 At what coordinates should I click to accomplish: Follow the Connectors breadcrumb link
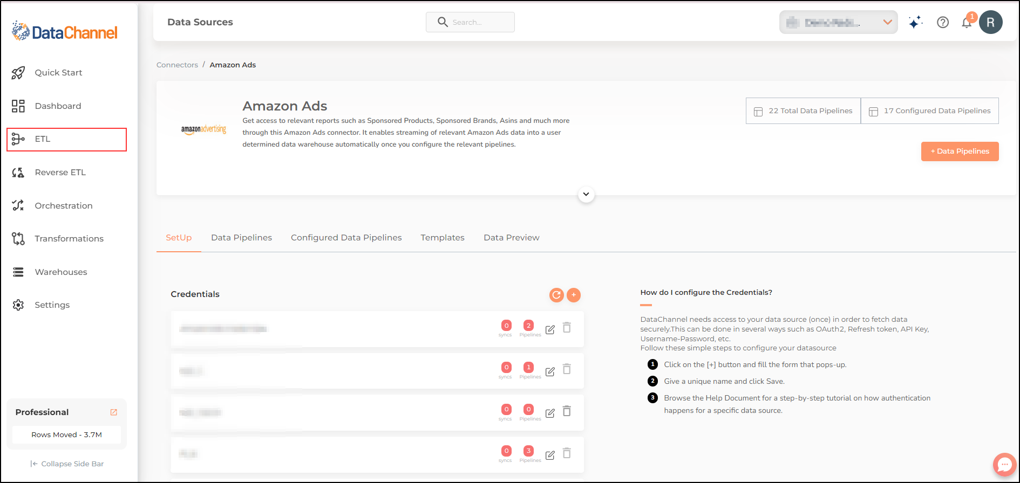[177, 65]
